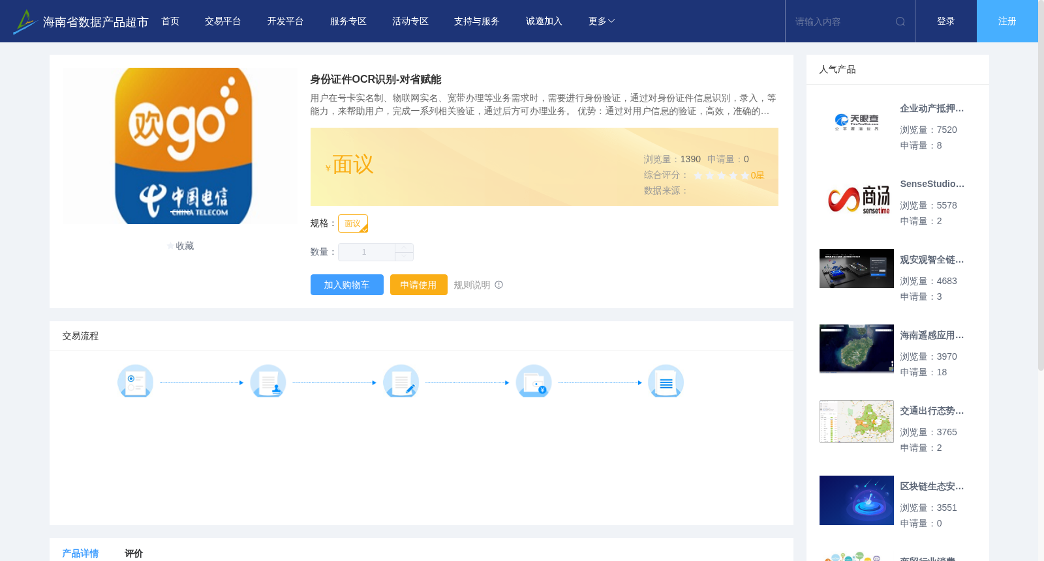The image size is (1044, 561).
Task: Open the SenseStudio... product title
Action: [x=932, y=184]
